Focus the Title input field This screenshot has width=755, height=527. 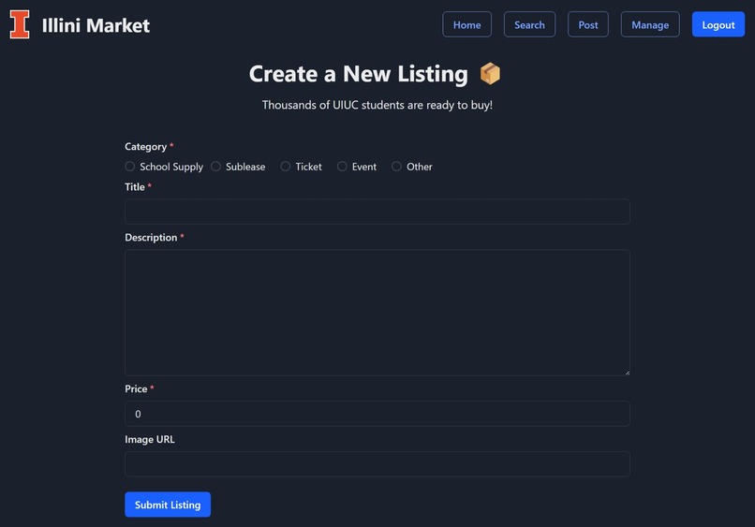click(377, 212)
